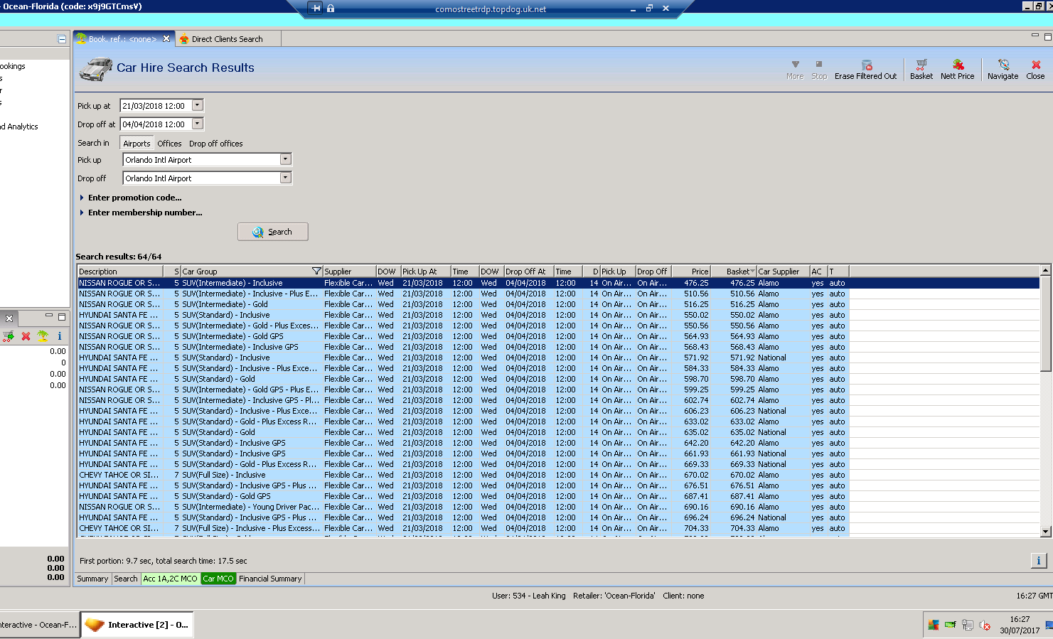Click the Pick up at date field
Image resolution: width=1053 pixels, height=639 pixels.
156,105
